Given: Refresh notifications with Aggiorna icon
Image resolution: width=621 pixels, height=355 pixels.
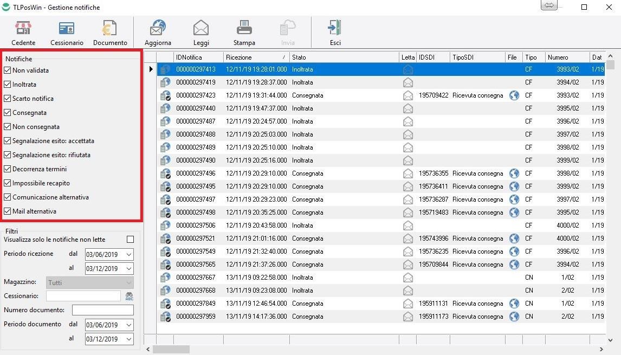Looking at the screenshot, I should click(158, 28).
